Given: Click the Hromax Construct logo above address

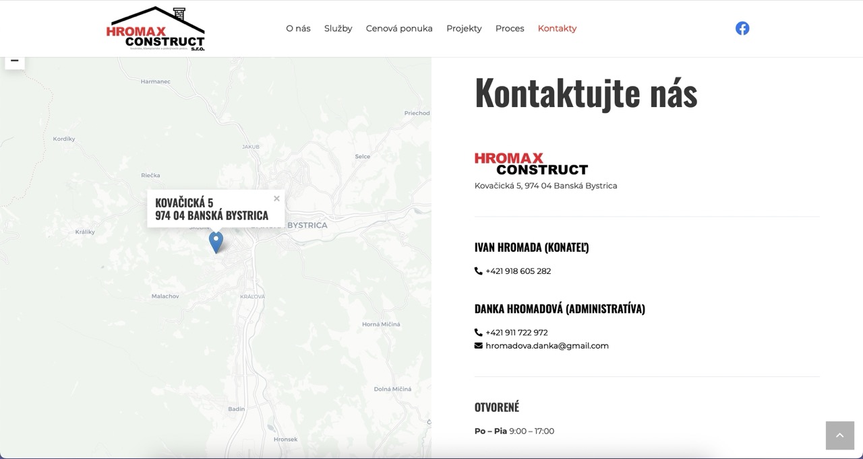Looking at the screenshot, I should click(531, 164).
